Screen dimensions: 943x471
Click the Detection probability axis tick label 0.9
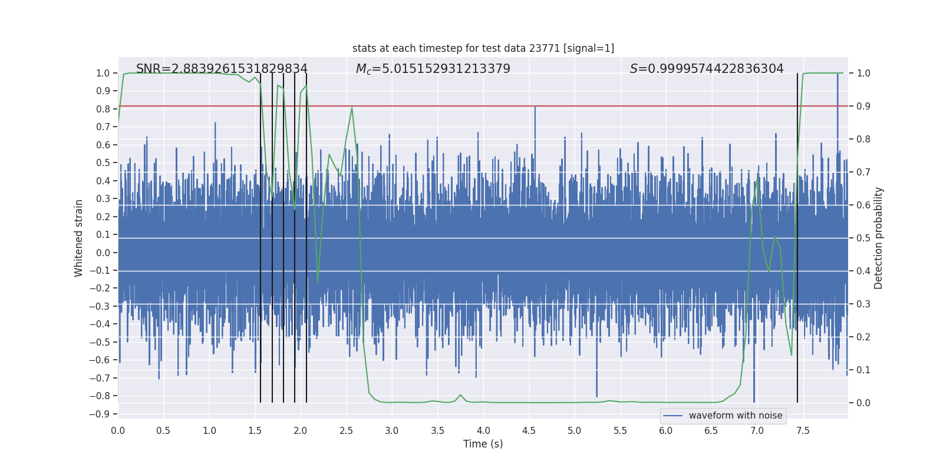[x=863, y=106]
